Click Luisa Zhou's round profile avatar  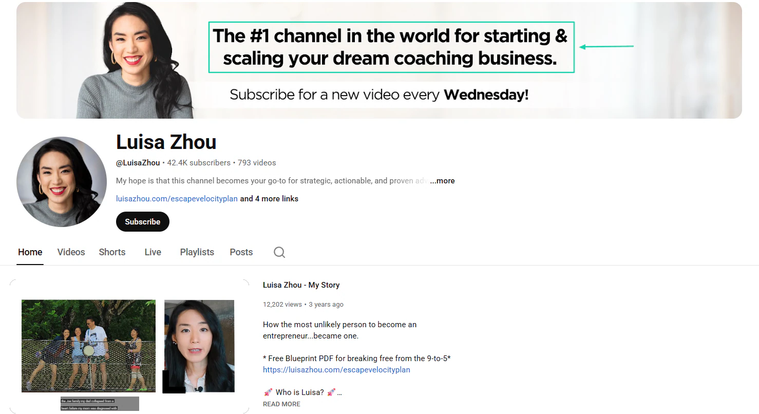(62, 182)
